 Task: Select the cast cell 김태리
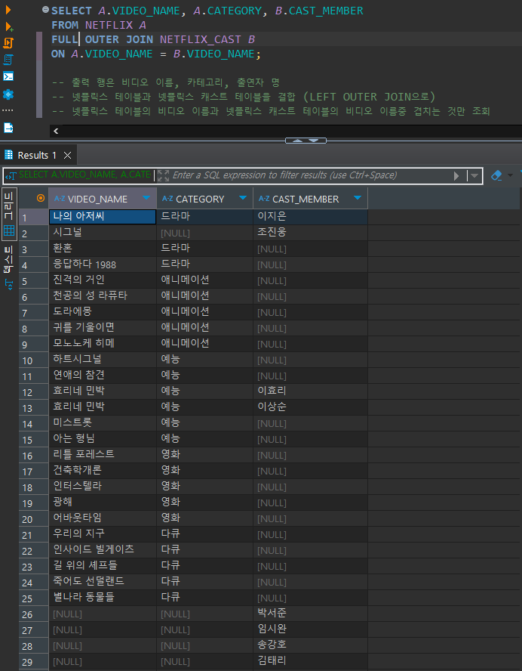[310, 660]
